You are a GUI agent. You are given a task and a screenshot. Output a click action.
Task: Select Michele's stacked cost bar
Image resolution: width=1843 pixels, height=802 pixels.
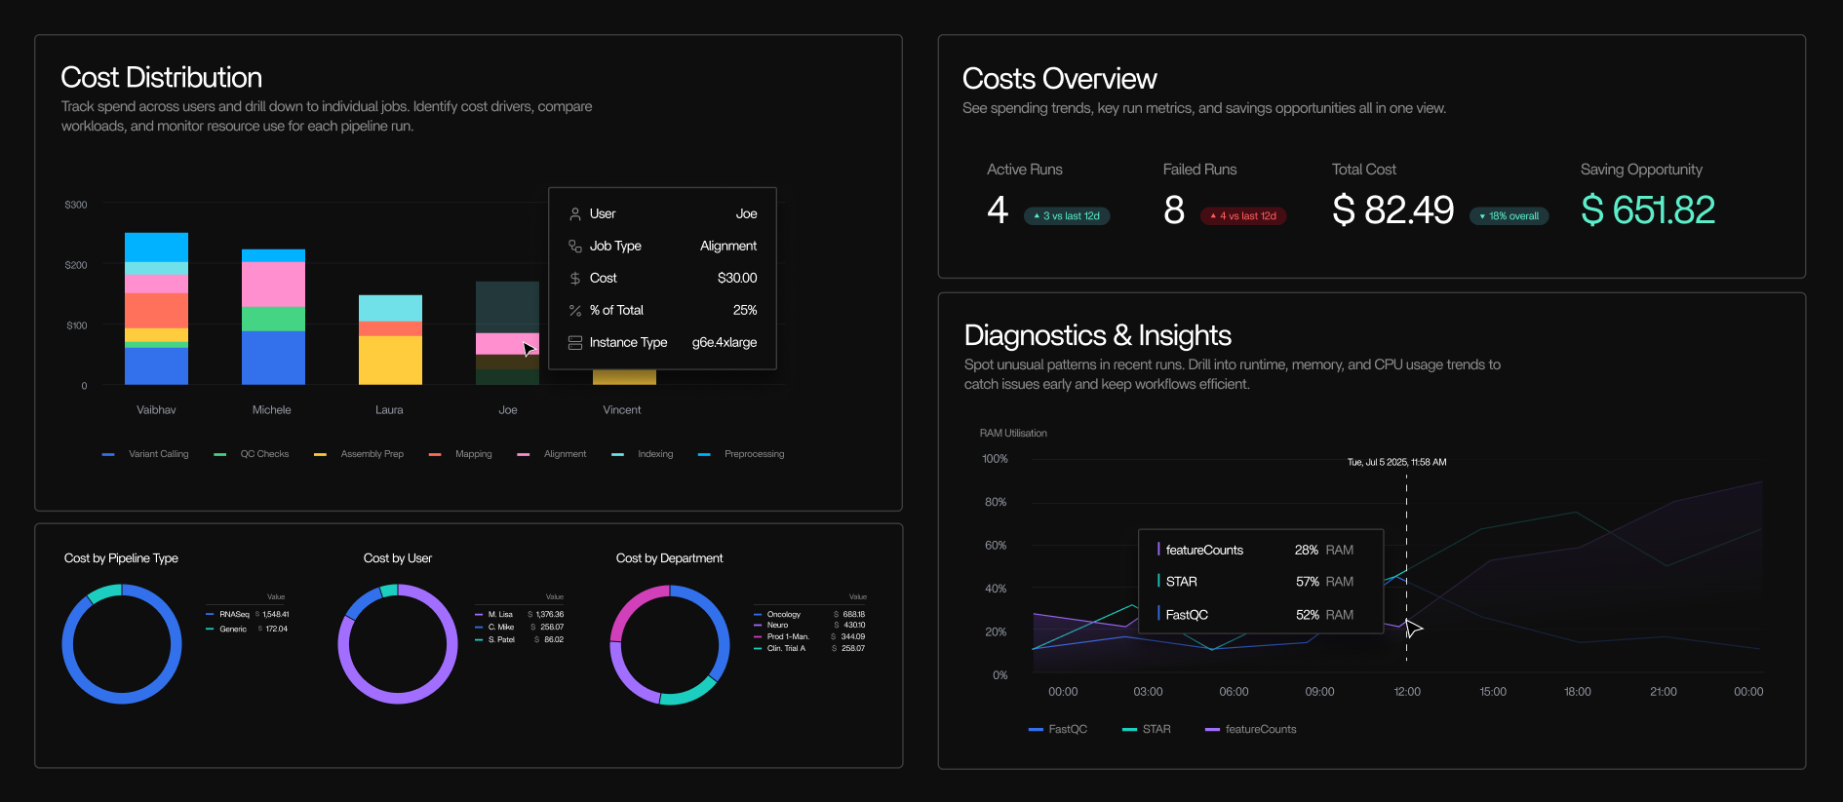click(x=273, y=317)
